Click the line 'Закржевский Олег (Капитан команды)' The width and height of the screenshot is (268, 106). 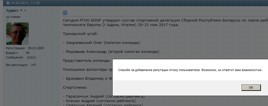(102, 43)
